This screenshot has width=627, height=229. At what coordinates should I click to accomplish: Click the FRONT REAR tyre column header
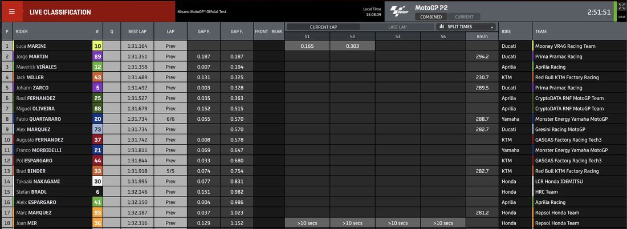268,31
